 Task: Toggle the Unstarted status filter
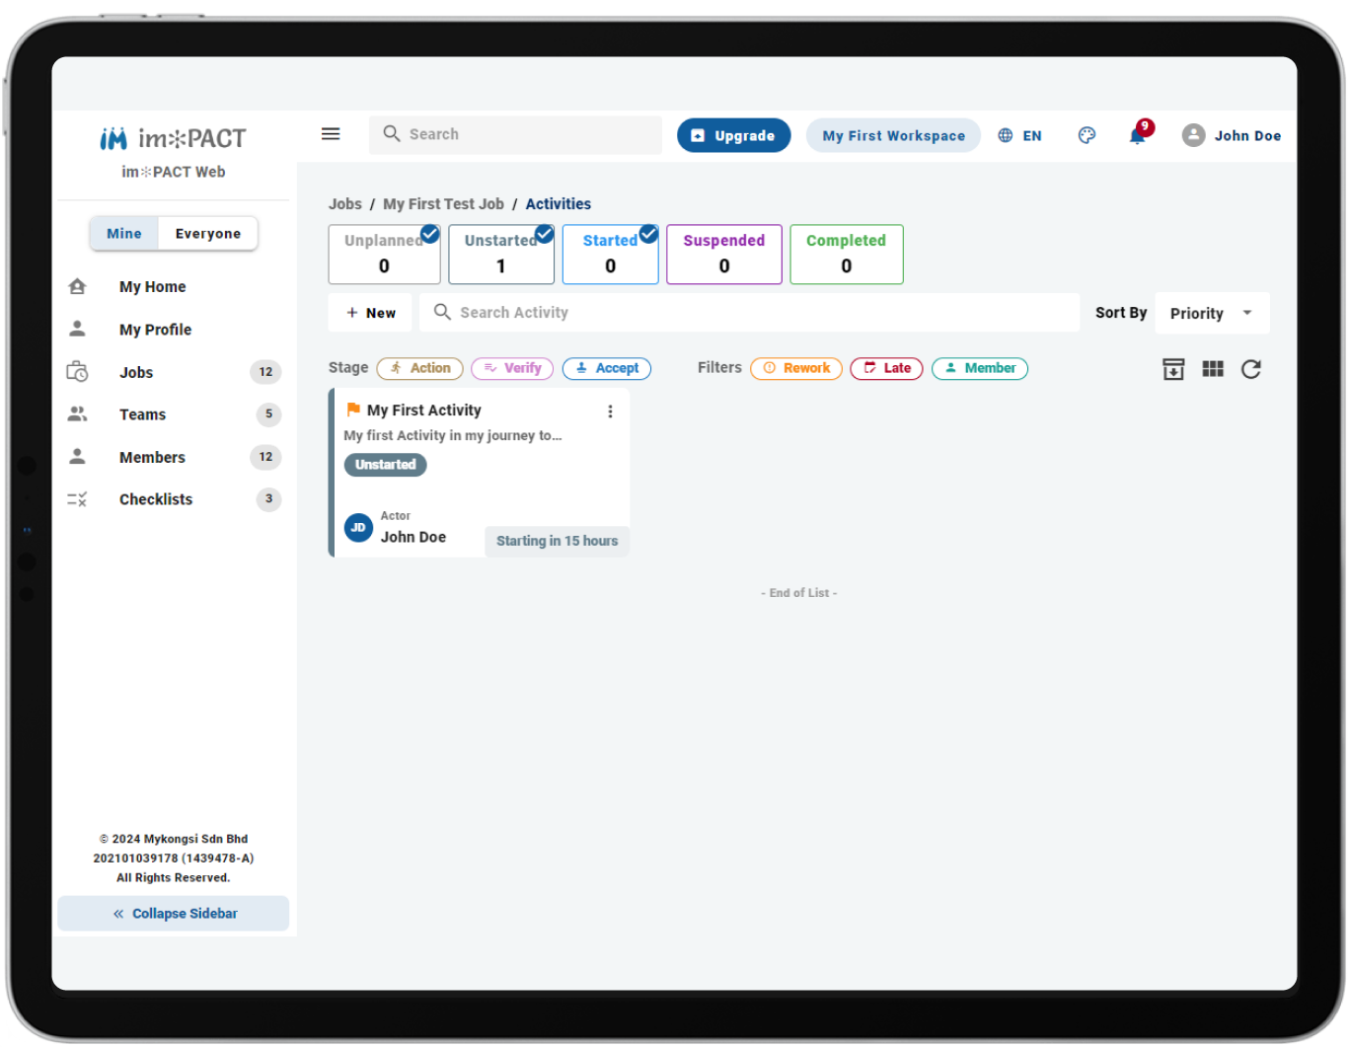click(x=501, y=255)
